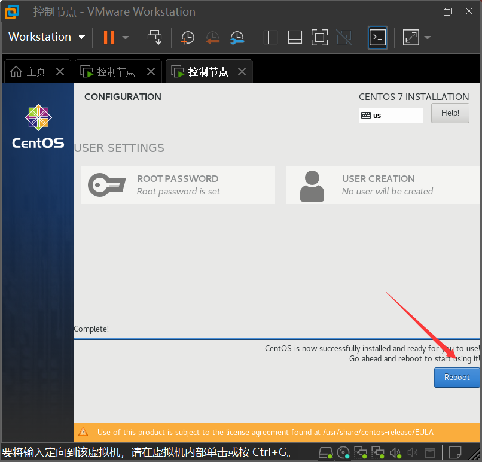
Task: Toggle the library sidebar panel view
Action: (x=270, y=38)
